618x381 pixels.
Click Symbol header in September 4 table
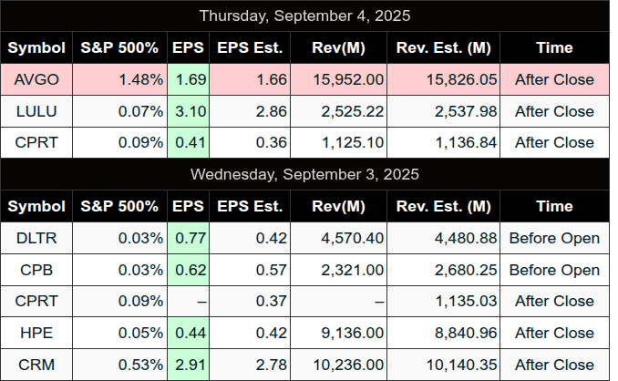(x=36, y=47)
